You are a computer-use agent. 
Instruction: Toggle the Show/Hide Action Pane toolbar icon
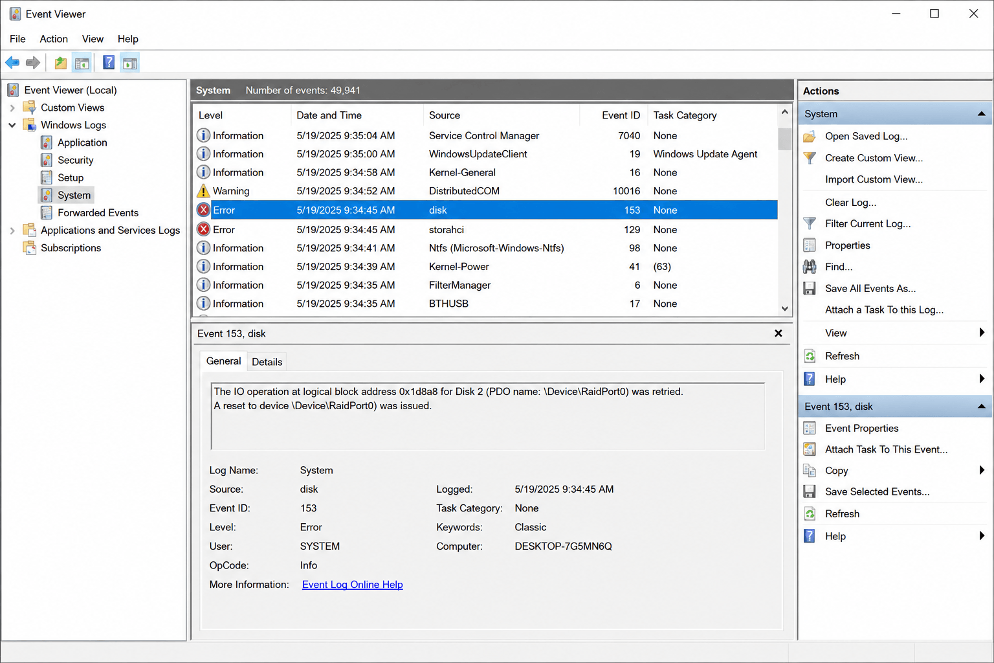click(x=130, y=63)
